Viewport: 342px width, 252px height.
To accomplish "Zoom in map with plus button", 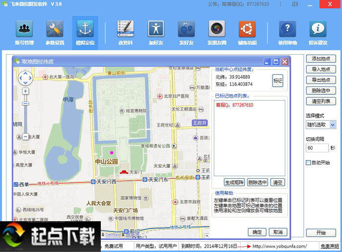I will click(25, 91).
